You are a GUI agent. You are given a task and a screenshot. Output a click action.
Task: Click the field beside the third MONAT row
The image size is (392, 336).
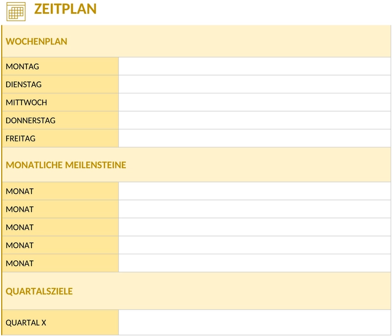pyautogui.click(x=255, y=227)
